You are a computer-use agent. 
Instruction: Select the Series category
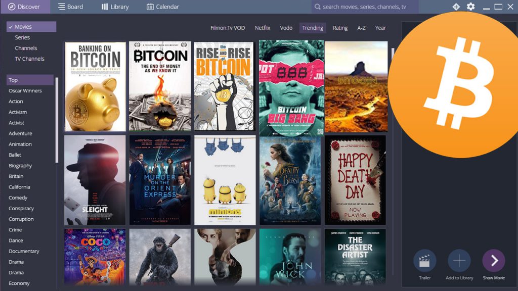tap(22, 37)
